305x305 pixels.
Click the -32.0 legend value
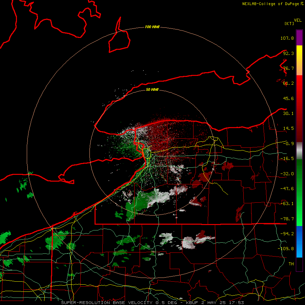coord(287,174)
